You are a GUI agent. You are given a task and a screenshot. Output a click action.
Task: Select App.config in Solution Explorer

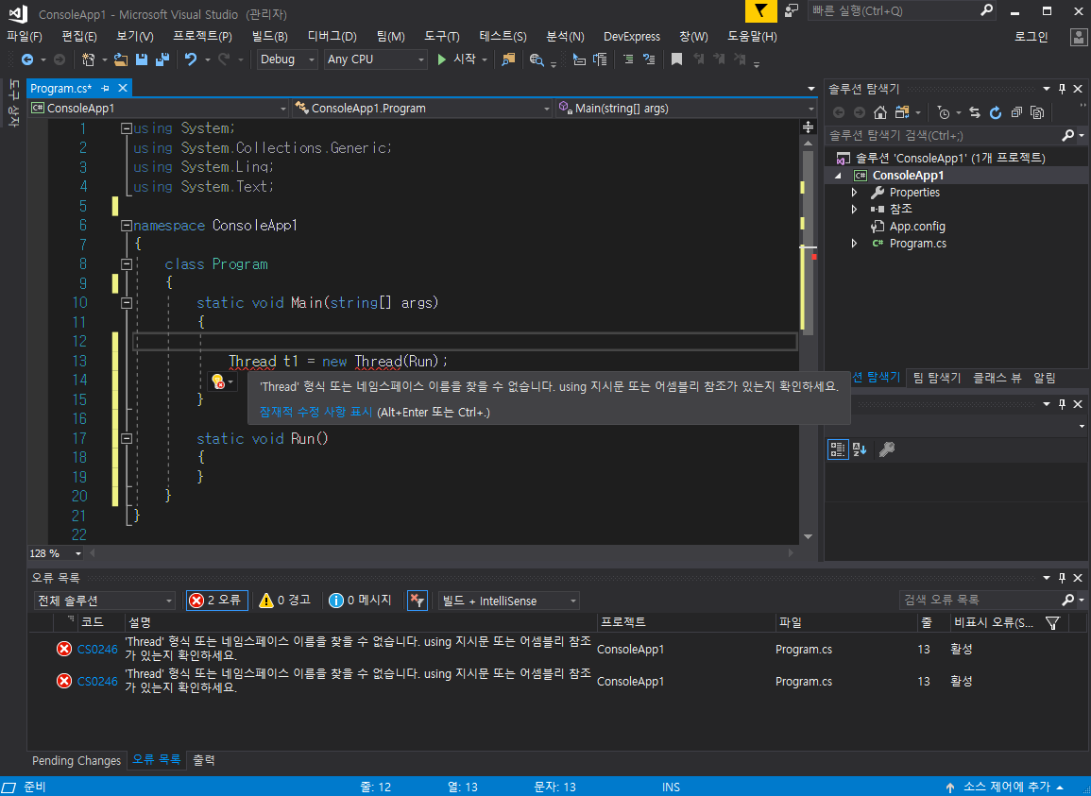[x=916, y=226]
